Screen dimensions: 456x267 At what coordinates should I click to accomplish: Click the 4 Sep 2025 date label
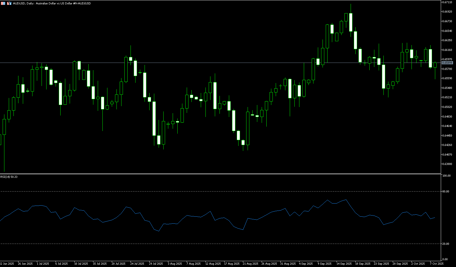pyautogui.click(x=306, y=264)
